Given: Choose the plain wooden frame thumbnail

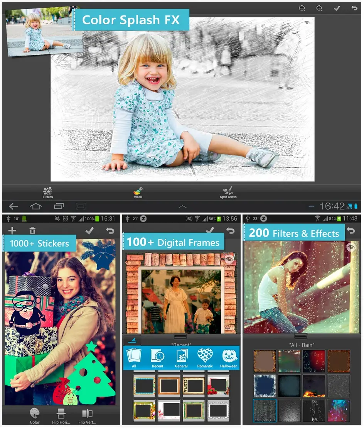Looking at the screenshot, I should coord(169,386).
